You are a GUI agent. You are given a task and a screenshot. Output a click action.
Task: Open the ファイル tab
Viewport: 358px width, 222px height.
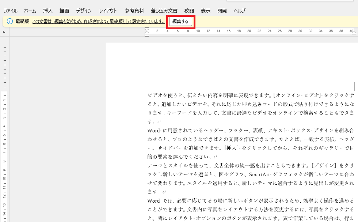point(11,11)
